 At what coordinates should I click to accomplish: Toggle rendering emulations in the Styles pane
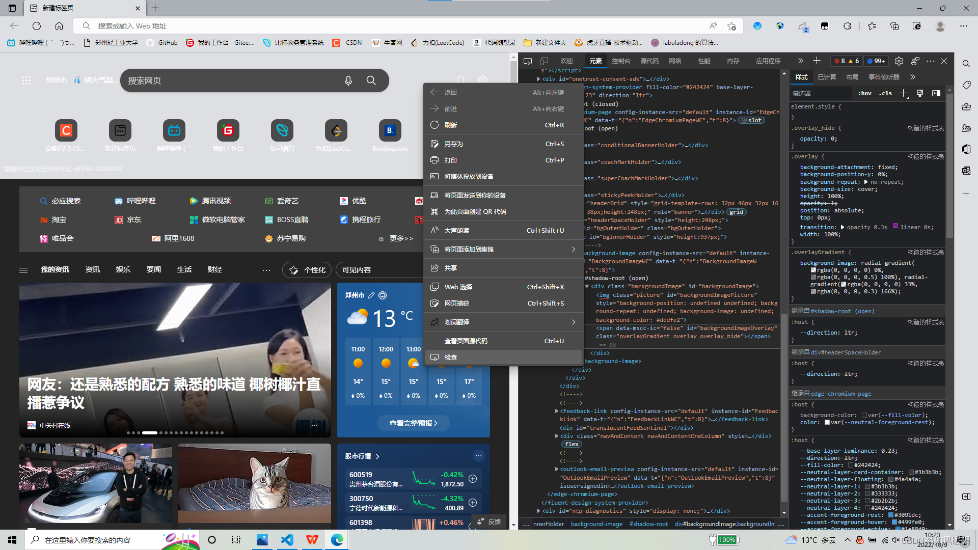tap(920, 93)
